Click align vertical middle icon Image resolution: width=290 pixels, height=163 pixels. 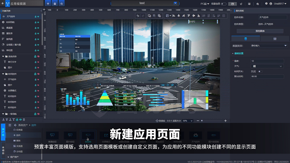click(194, 16)
